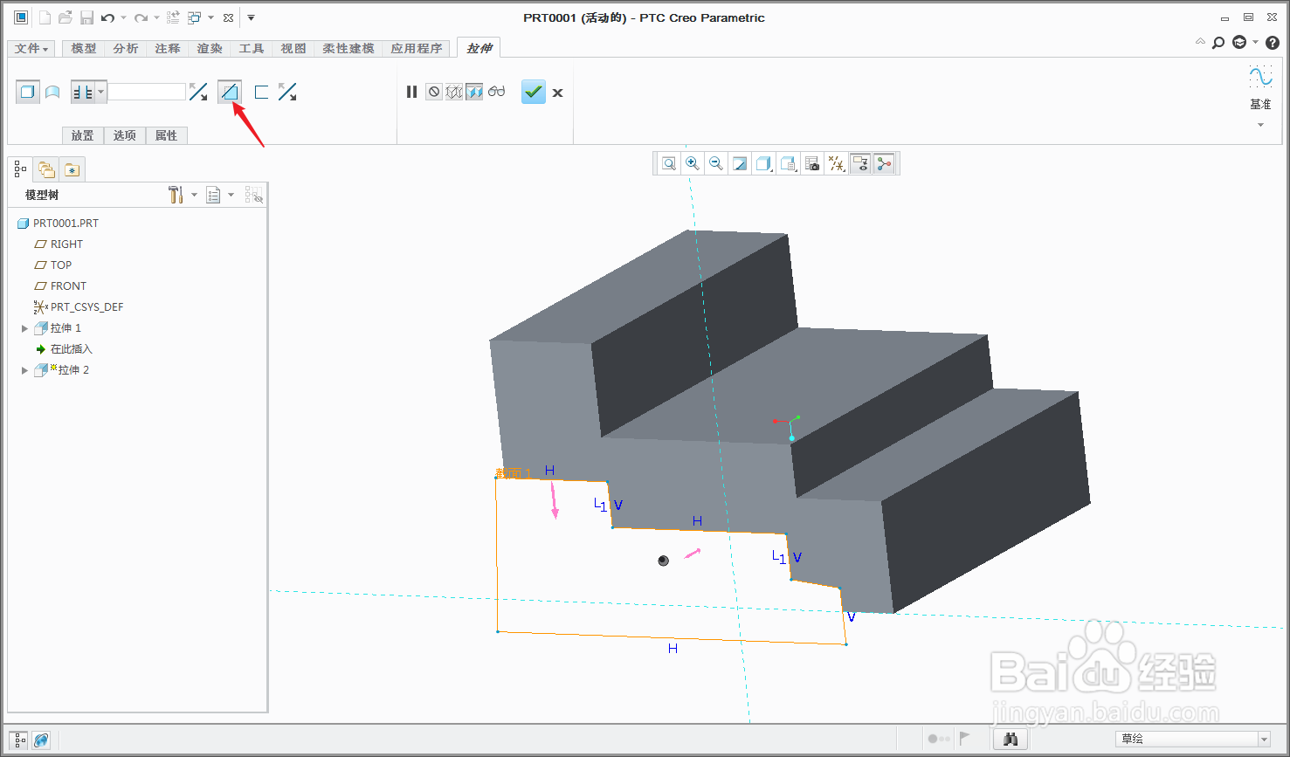This screenshot has height=757, width=1290.
Task: Flip material side direction icon
Action: 287,92
